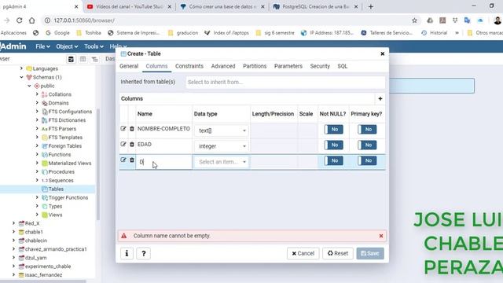Go to the browser home page

(x=31, y=20)
